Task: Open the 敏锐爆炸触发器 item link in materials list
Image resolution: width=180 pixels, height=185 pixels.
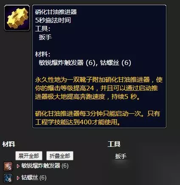Action: click(x=41, y=166)
